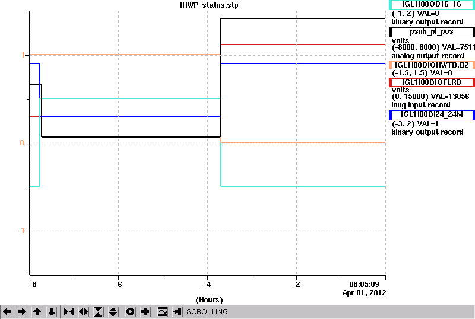Zoom out on the time axis (outward triangles)
Screen dimensions: 475x319
click(x=84, y=312)
